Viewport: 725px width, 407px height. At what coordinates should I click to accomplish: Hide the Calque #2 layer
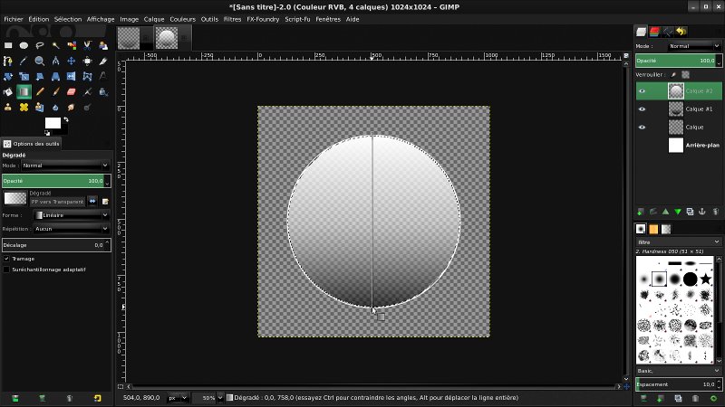tap(642, 91)
